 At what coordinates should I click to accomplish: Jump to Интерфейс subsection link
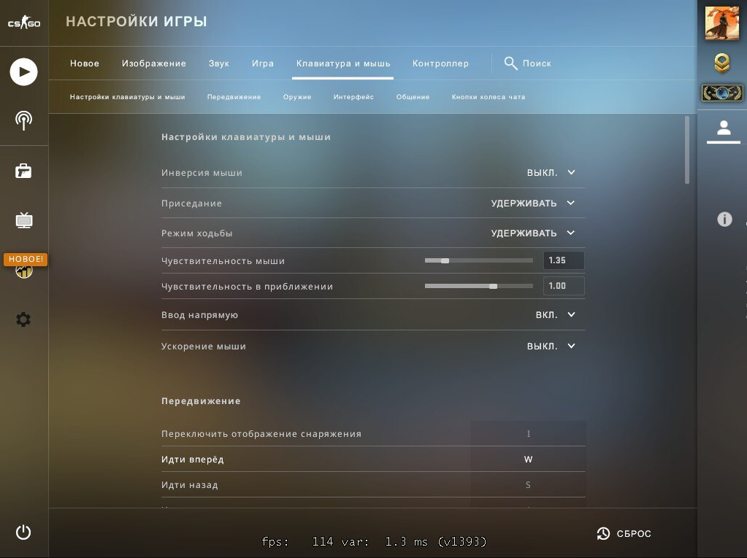tap(353, 97)
